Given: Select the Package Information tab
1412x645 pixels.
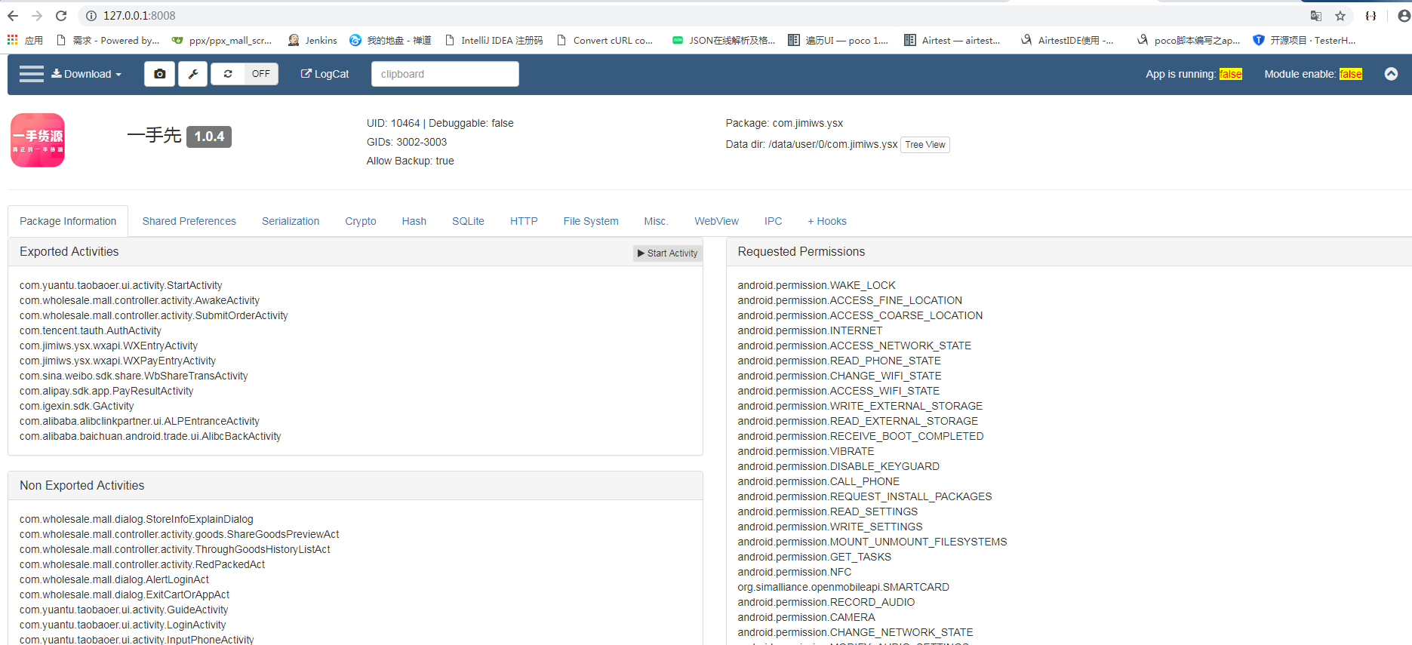Looking at the screenshot, I should click(68, 221).
